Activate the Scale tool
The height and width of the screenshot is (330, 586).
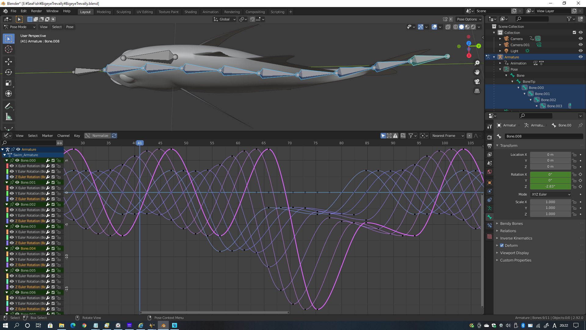(x=9, y=83)
